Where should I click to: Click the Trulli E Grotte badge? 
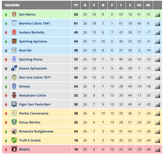coord(14,140)
